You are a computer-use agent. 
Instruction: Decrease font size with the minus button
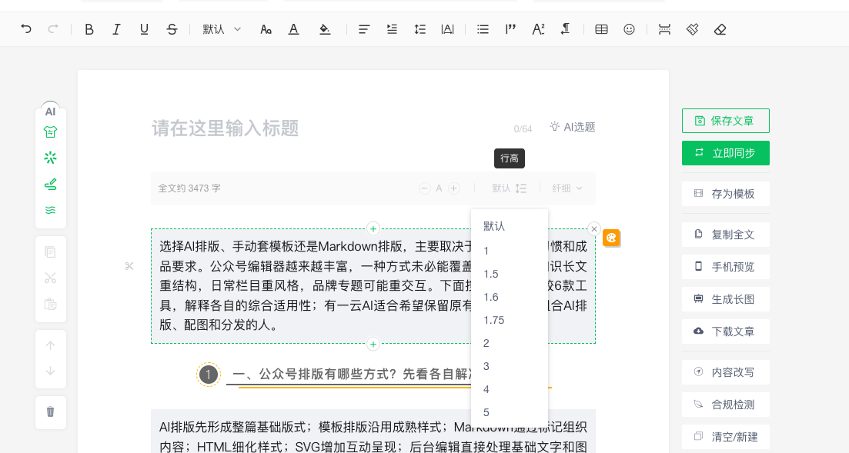(x=425, y=188)
